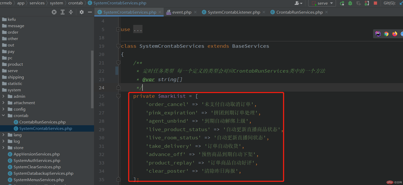Click the 'order_cancel' key in the array

click(167, 104)
